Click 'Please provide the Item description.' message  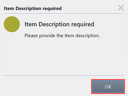pos(62,36)
